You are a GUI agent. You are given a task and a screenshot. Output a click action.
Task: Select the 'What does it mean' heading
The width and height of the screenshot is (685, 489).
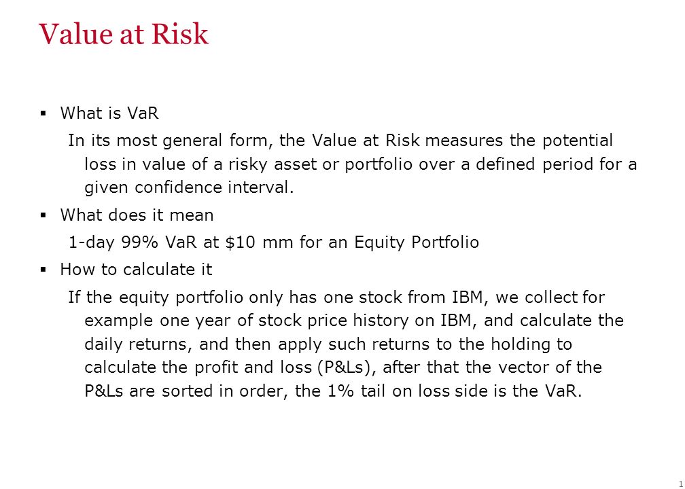coord(137,215)
